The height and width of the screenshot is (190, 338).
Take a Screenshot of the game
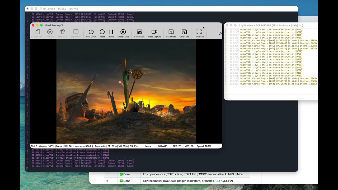tap(139, 33)
